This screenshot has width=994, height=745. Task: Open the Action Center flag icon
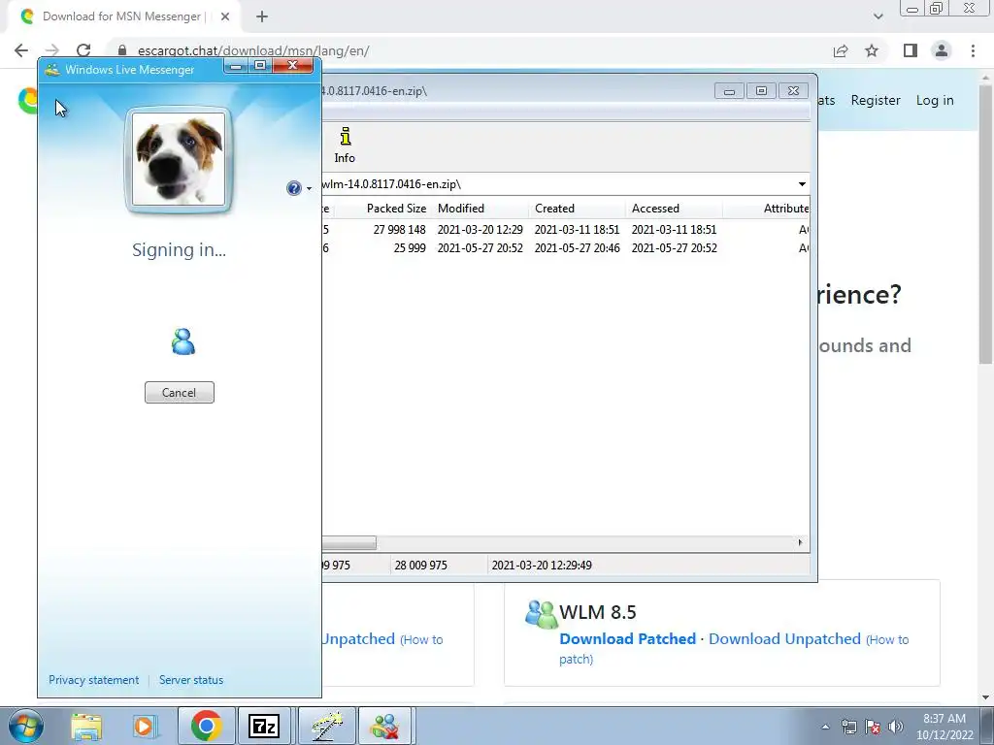(x=873, y=727)
